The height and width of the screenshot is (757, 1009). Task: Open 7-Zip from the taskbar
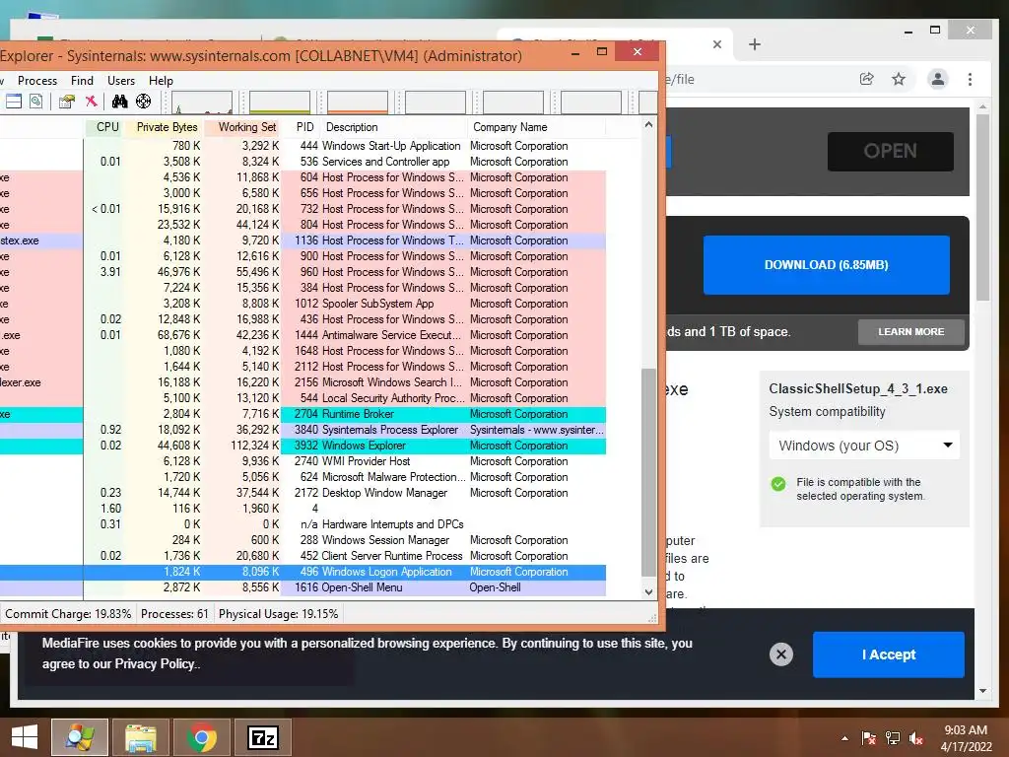(x=263, y=737)
